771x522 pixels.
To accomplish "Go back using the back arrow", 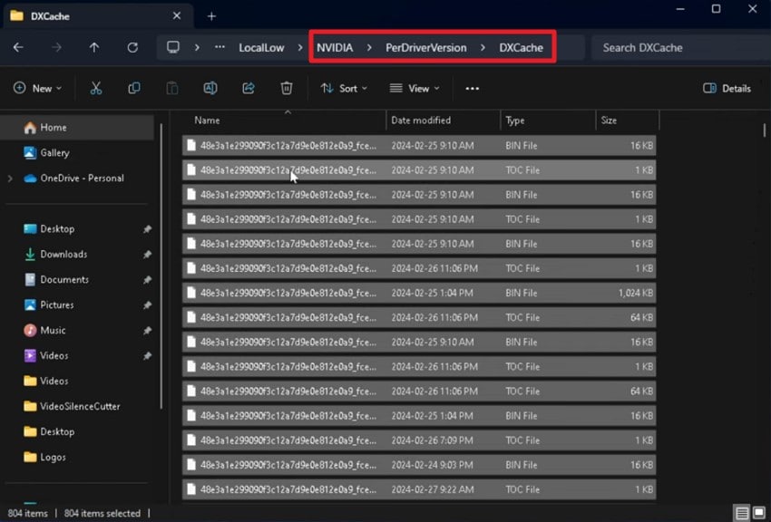I will 18,47.
